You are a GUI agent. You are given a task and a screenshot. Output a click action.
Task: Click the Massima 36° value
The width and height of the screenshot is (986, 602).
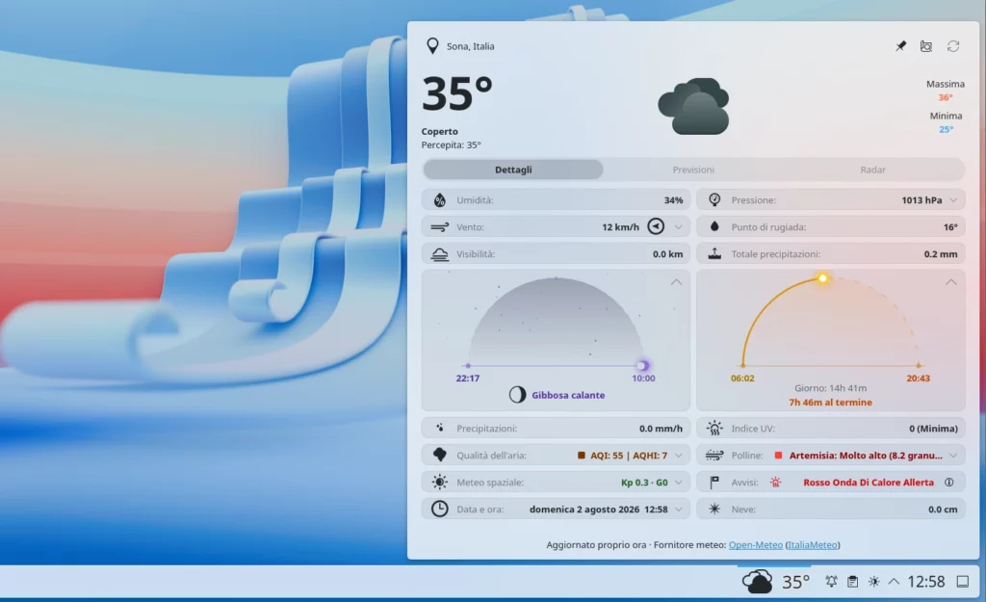point(946,97)
